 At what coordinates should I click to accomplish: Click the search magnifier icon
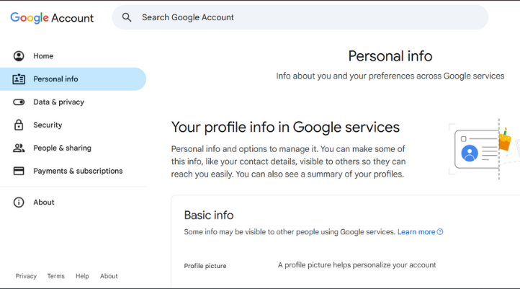[126, 17]
